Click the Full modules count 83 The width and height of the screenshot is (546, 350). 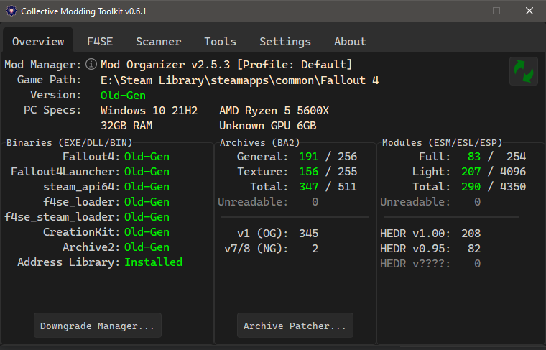tap(474, 157)
